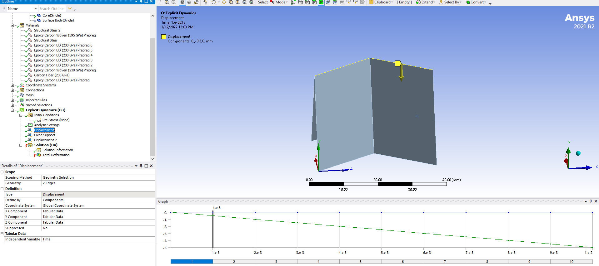Click the Select toolbar label
Viewport: 599px width, 266px height.
(x=263, y=2)
